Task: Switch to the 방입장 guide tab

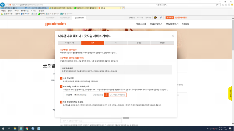Action: [162, 43]
